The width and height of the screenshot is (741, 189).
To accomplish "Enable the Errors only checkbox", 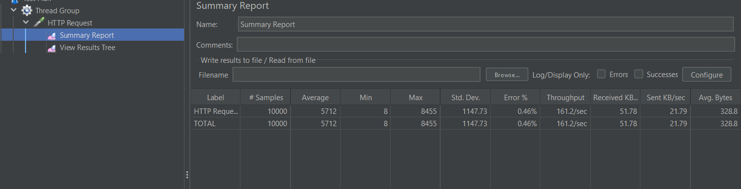I will [601, 74].
